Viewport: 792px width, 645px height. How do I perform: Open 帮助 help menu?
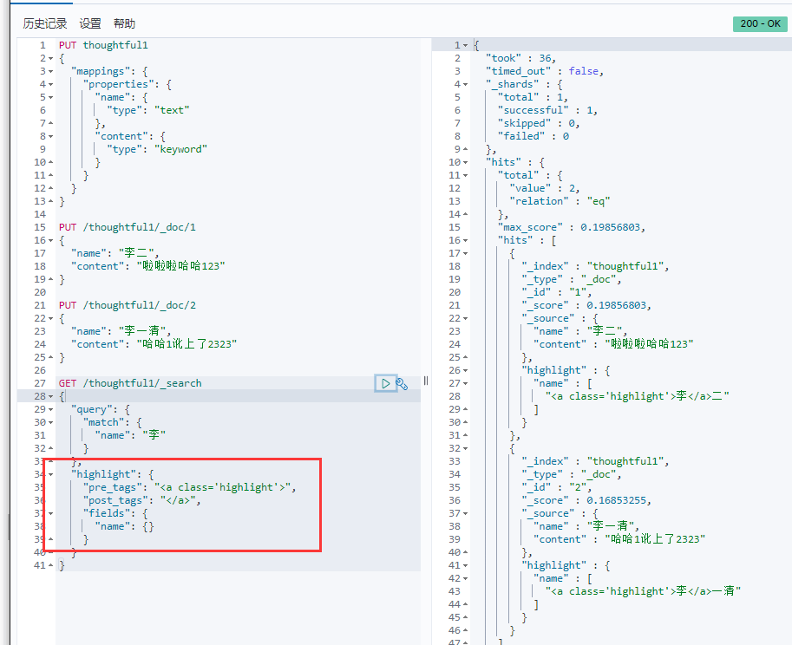(x=124, y=23)
